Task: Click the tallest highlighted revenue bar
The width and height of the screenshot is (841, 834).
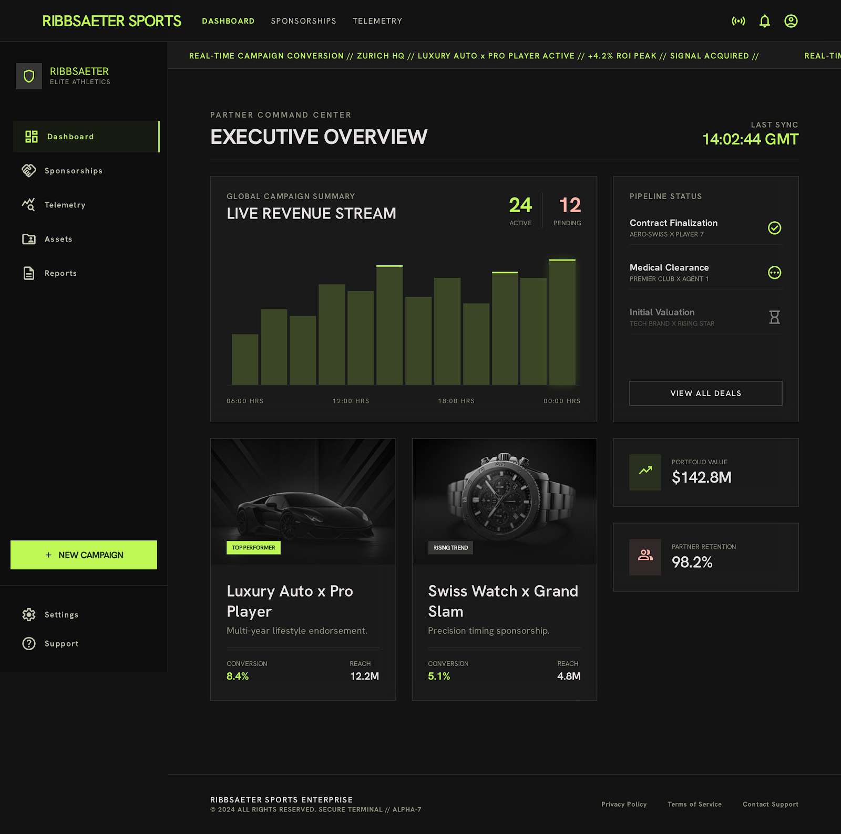Action: [562, 322]
